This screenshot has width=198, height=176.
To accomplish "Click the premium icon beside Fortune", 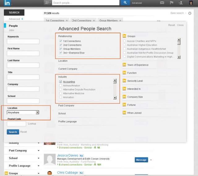I will click(124, 105).
